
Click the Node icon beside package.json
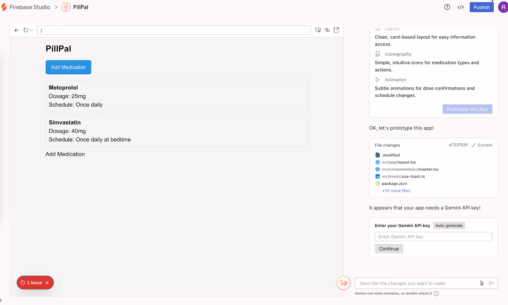coord(378,184)
